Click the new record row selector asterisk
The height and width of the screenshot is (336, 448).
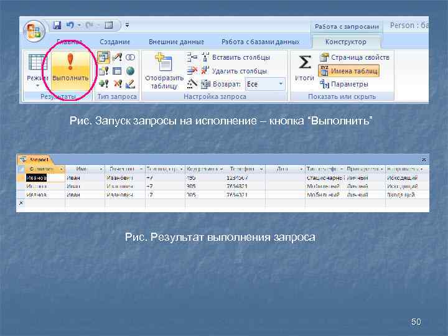tap(21, 203)
